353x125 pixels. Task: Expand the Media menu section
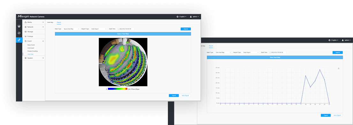pyautogui.click(x=34, y=22)
